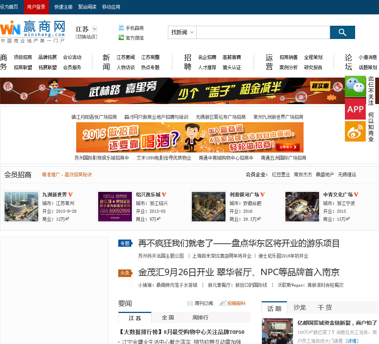Open 招商销售 navigation link
Viewport: 379px width, 344px height.
pyautogui.click(x=288, y=57)
